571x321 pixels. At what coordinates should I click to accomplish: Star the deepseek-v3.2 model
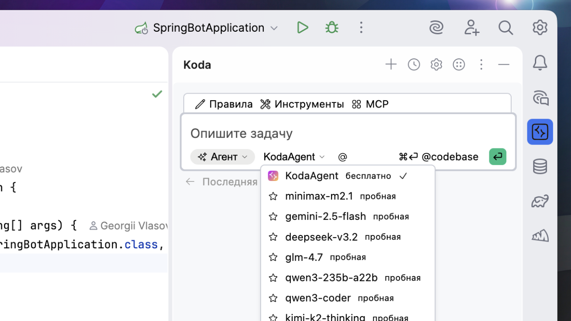(273, 237)
